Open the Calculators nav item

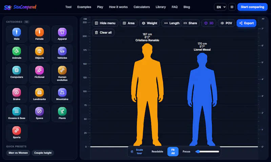tap(142, 7)
